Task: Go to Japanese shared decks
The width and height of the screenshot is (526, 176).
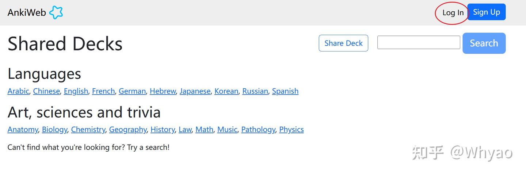Action: point(195,91)
